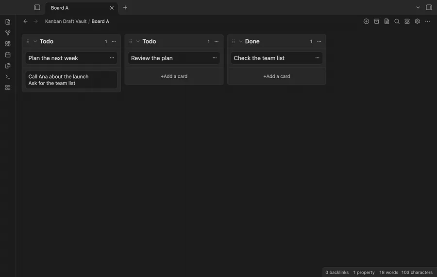The image size is (437, 277).
Task: Add a card to second Todo list
Action: 174,76
